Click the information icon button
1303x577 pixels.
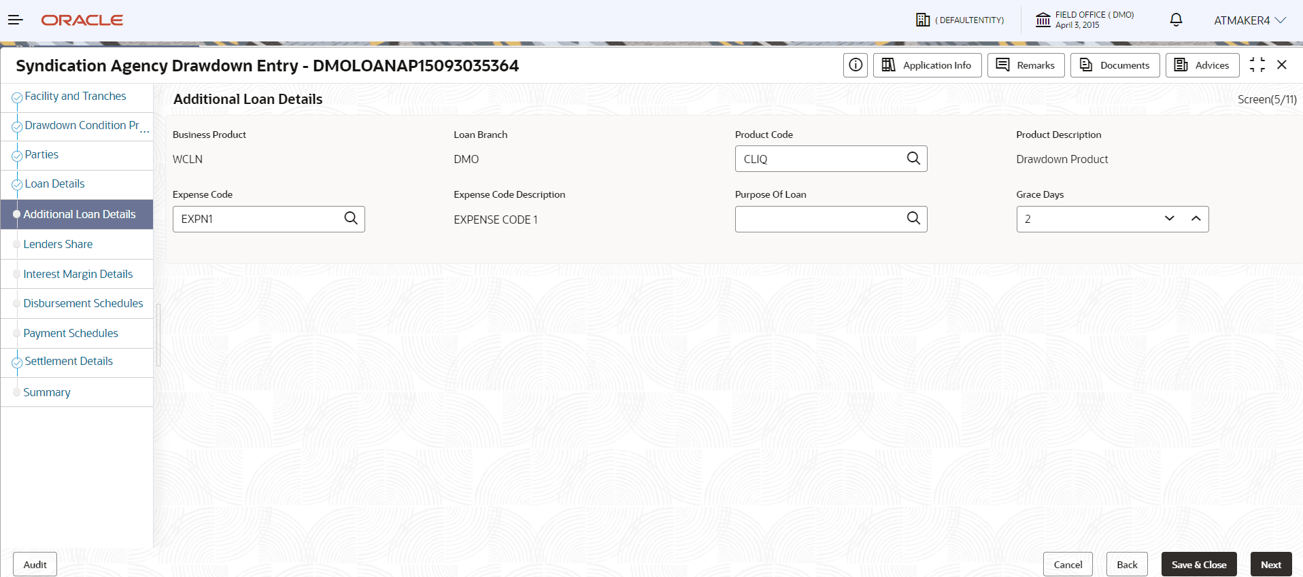pyautogui.click(x=856, y=65)
